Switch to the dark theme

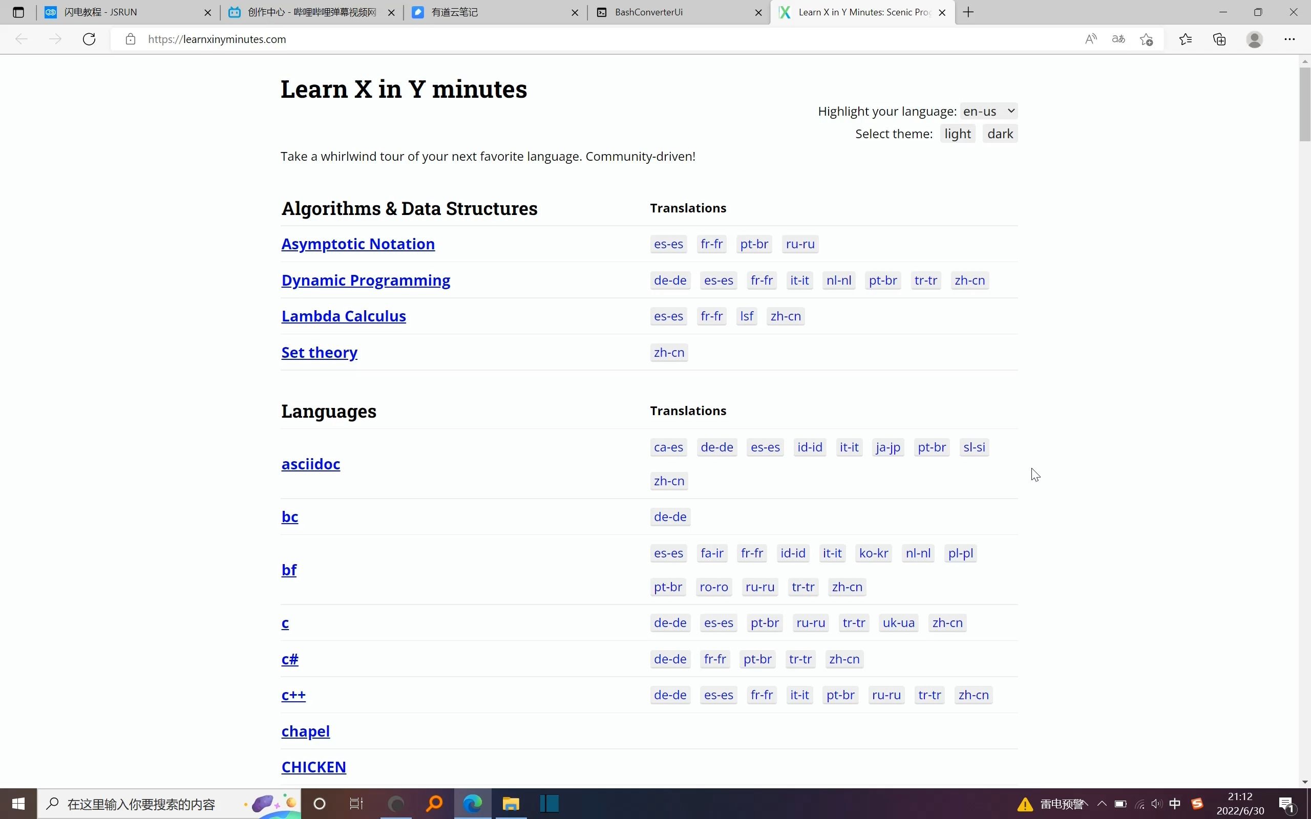coord(1000,134)
